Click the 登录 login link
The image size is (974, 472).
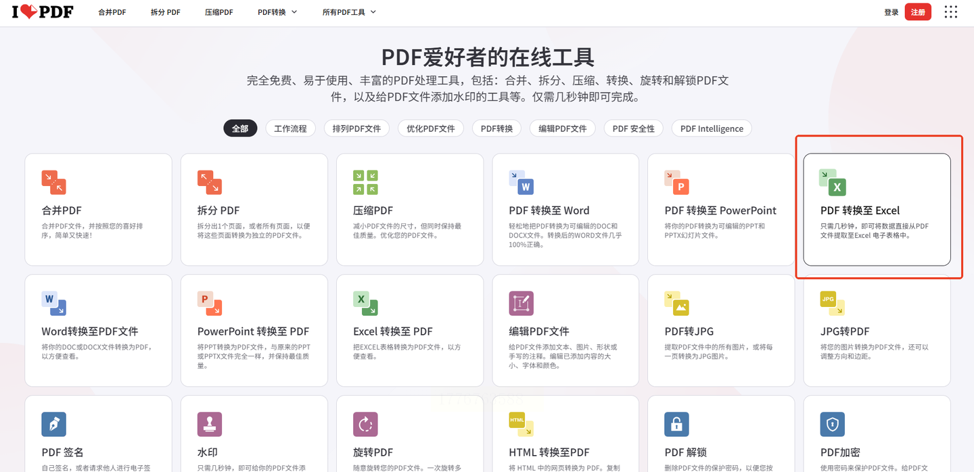pyautogui.click(x=891, y=12)
